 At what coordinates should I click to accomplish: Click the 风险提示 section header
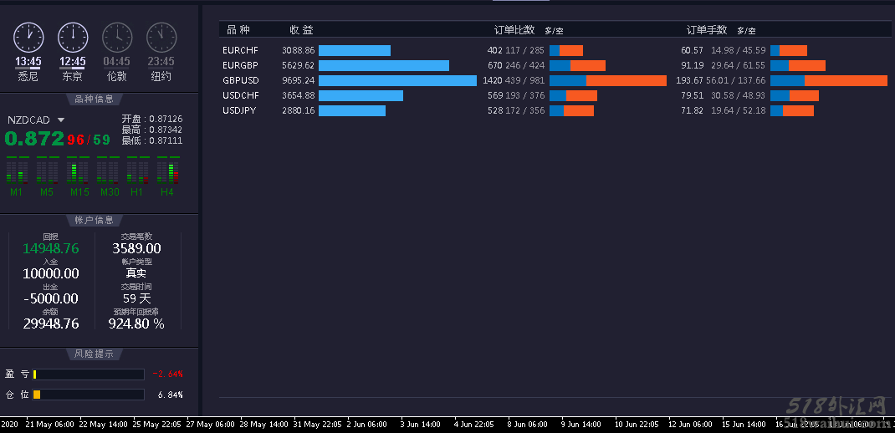coord(95,354)
